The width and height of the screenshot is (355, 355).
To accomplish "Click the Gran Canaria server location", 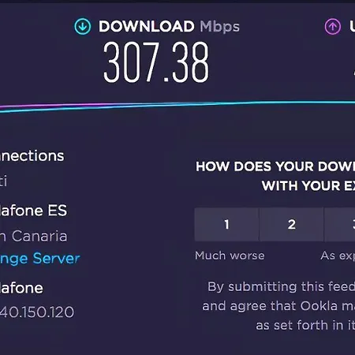I will tap(33, 236).
